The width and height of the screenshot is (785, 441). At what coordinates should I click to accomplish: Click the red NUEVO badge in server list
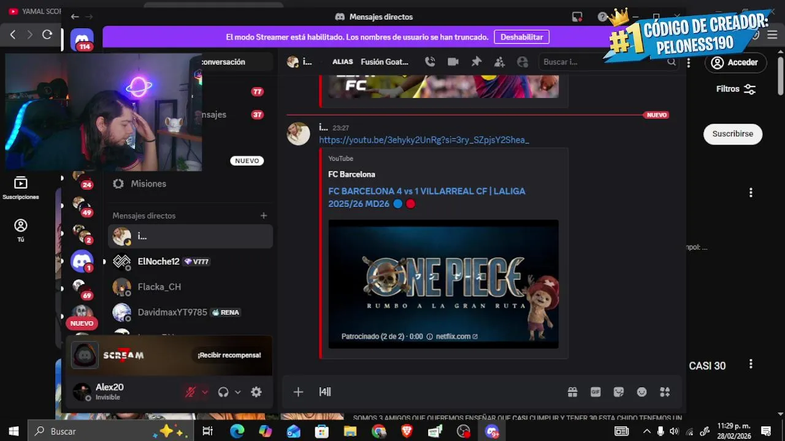point(82,323)
